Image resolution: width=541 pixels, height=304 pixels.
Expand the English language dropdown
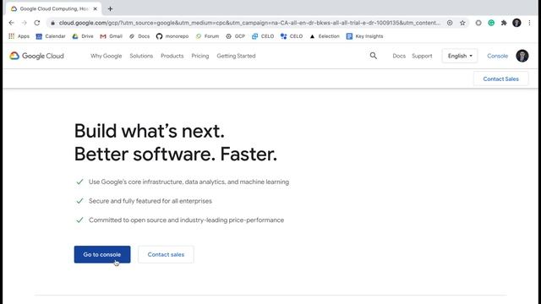[460, 56]
